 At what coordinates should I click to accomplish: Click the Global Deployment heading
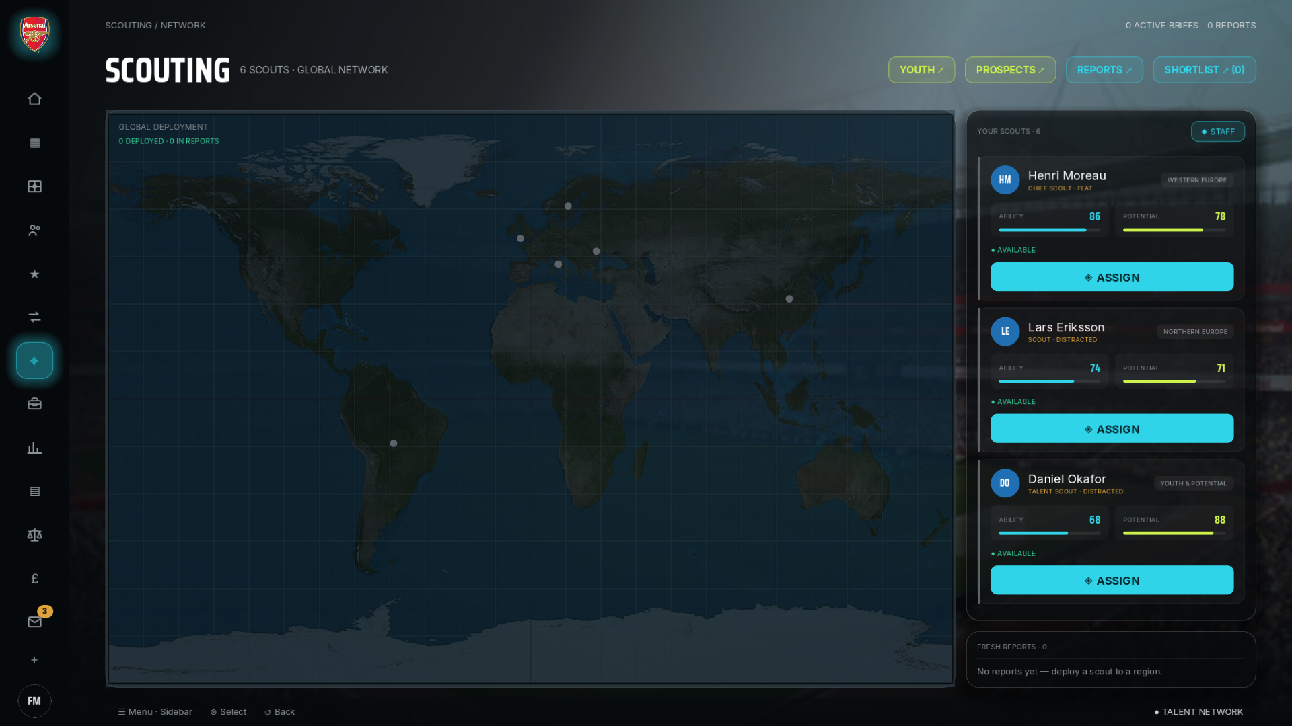click(x=164, y=127)
